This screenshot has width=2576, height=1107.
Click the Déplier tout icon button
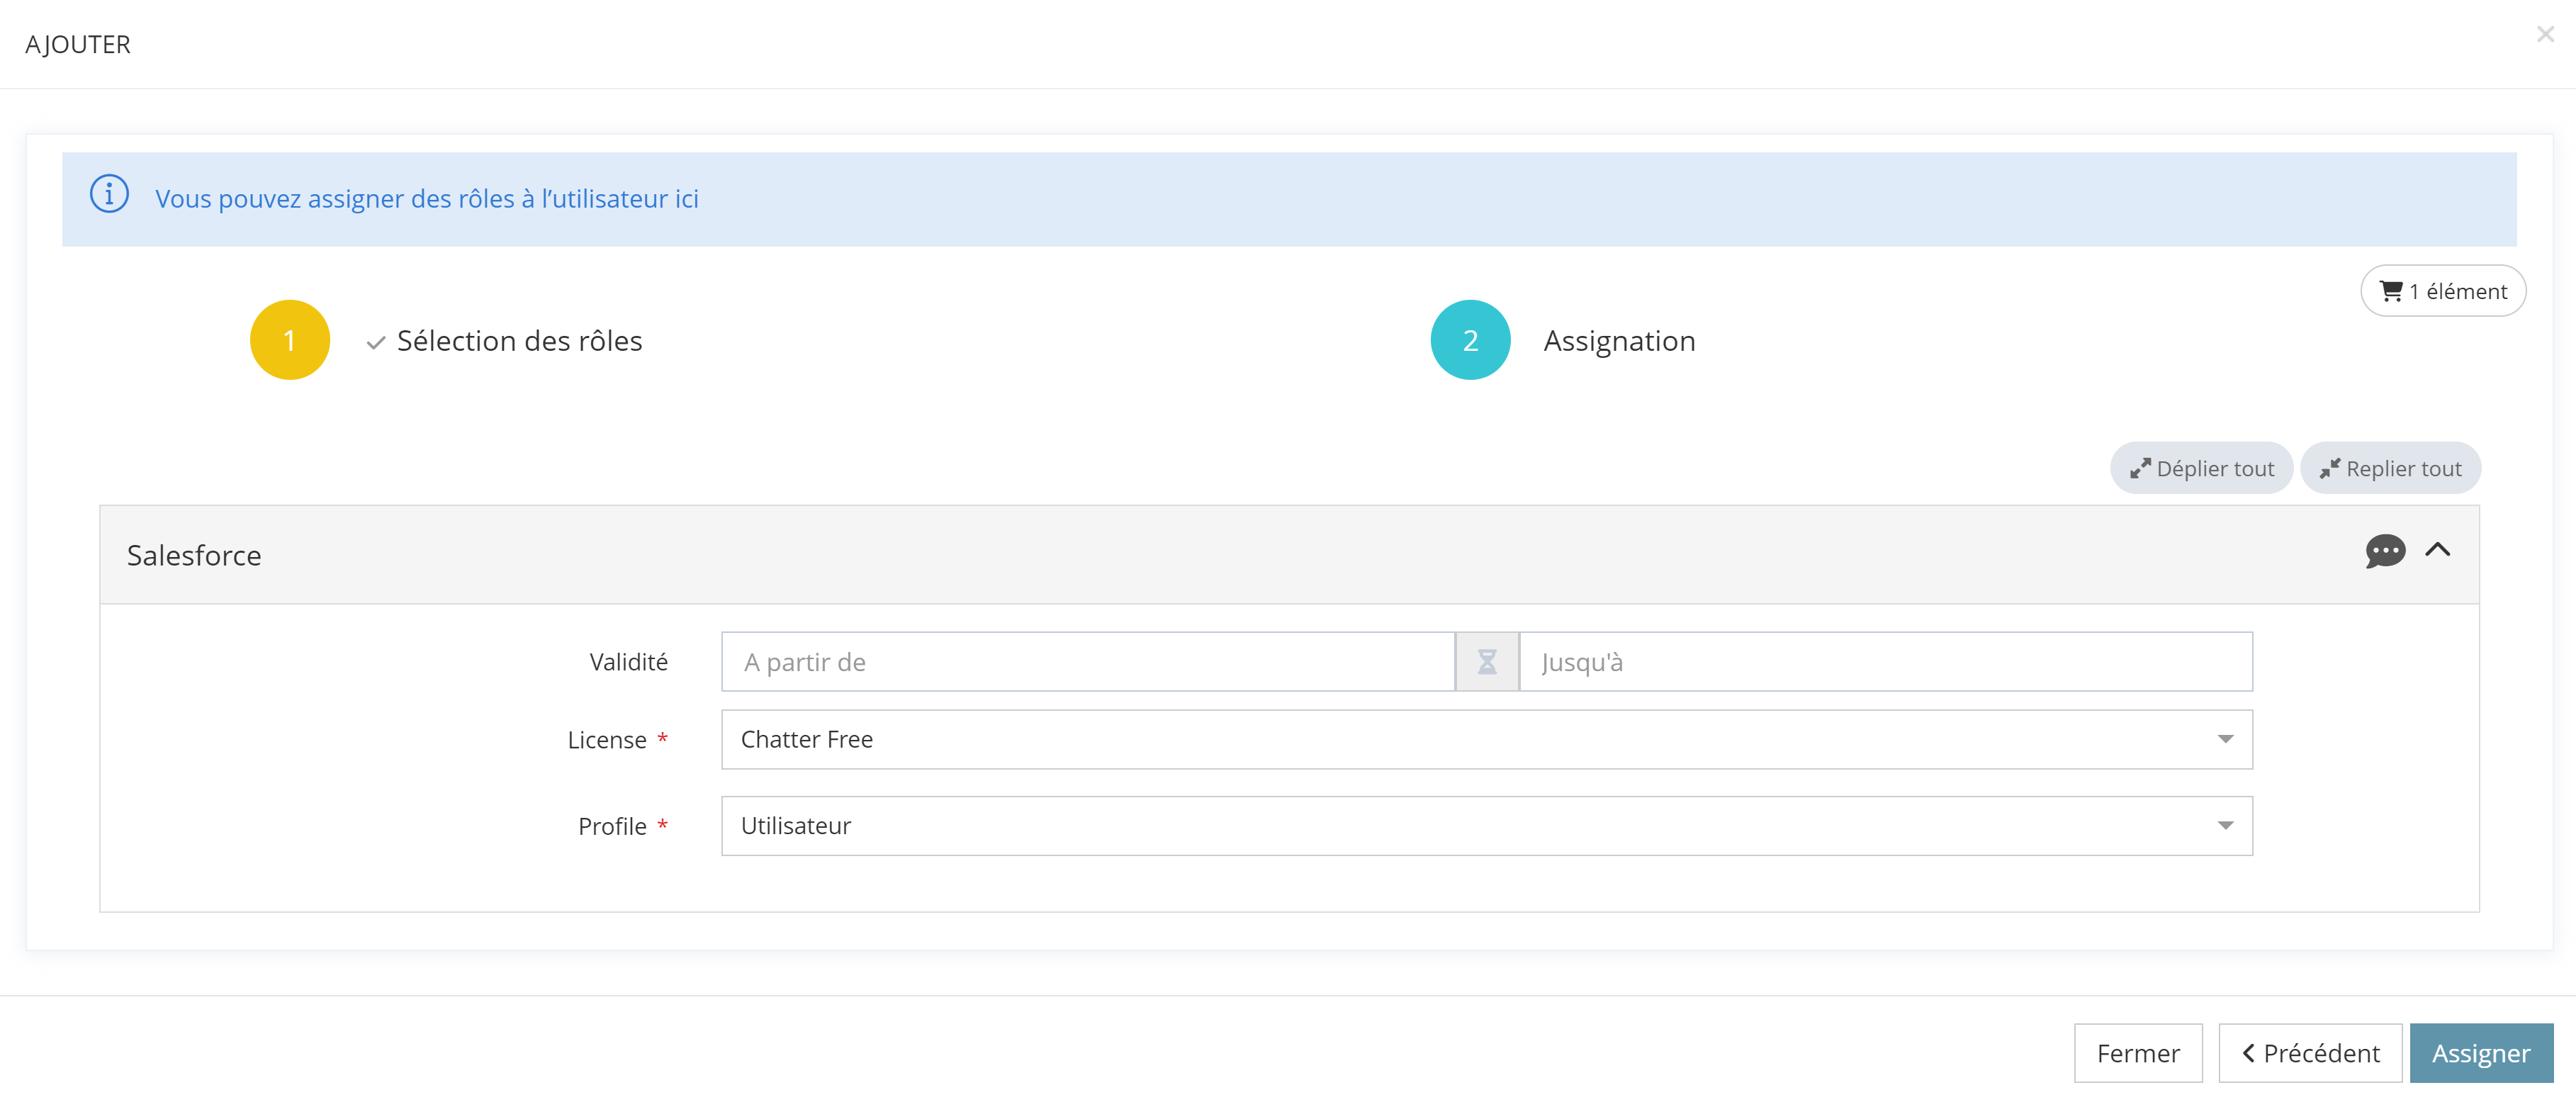(2201, 468)
